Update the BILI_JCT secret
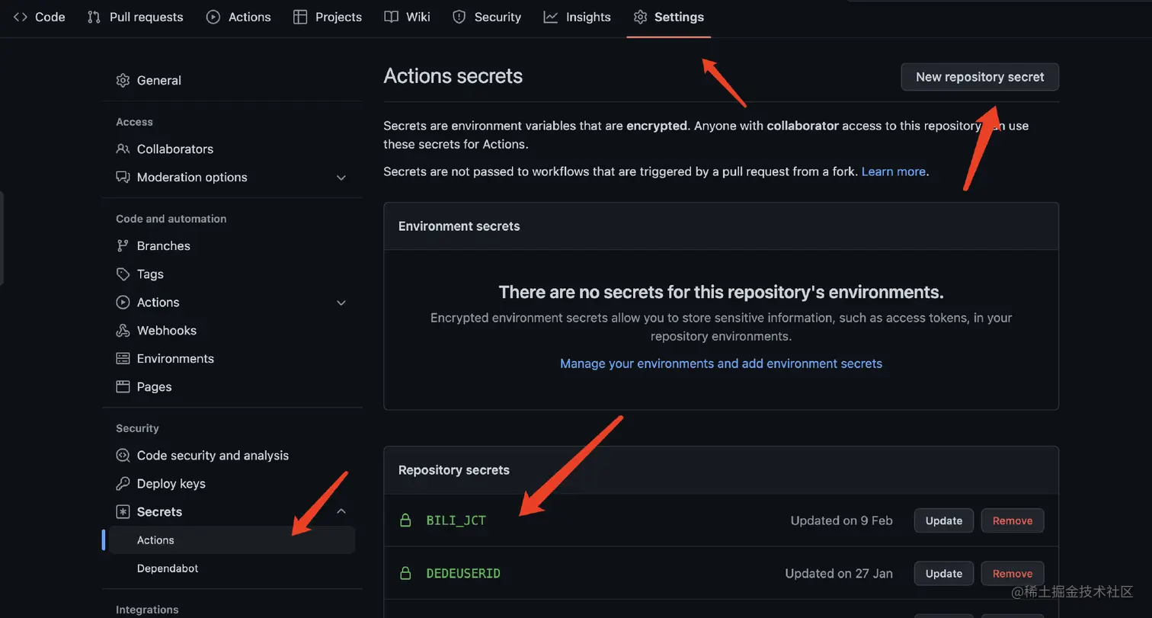This screenshot has width=1152, height=618. tap(944, 520)
